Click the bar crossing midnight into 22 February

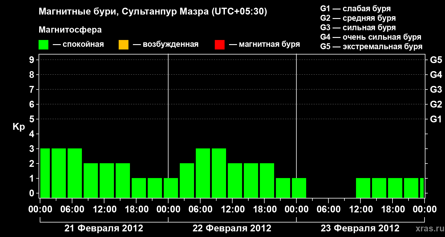(171, 188)
